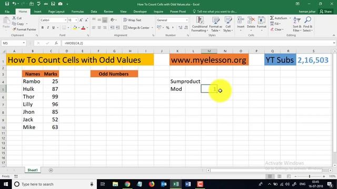Click the Cut scissors command
Screen dimensions: 337x189
pyautogui.click(x=17, y=18)
